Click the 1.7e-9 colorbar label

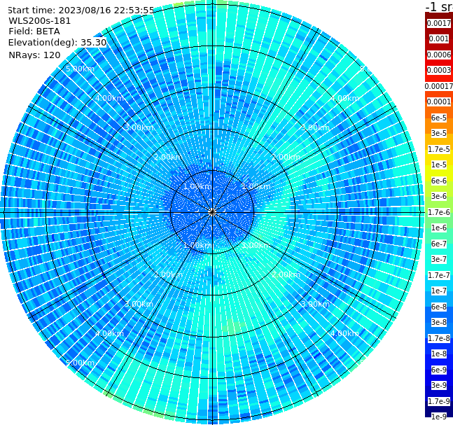pos(439,401)
